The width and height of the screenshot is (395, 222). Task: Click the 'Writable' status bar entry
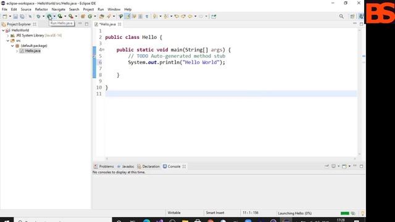pyautogui.click(x=174, y=213)
